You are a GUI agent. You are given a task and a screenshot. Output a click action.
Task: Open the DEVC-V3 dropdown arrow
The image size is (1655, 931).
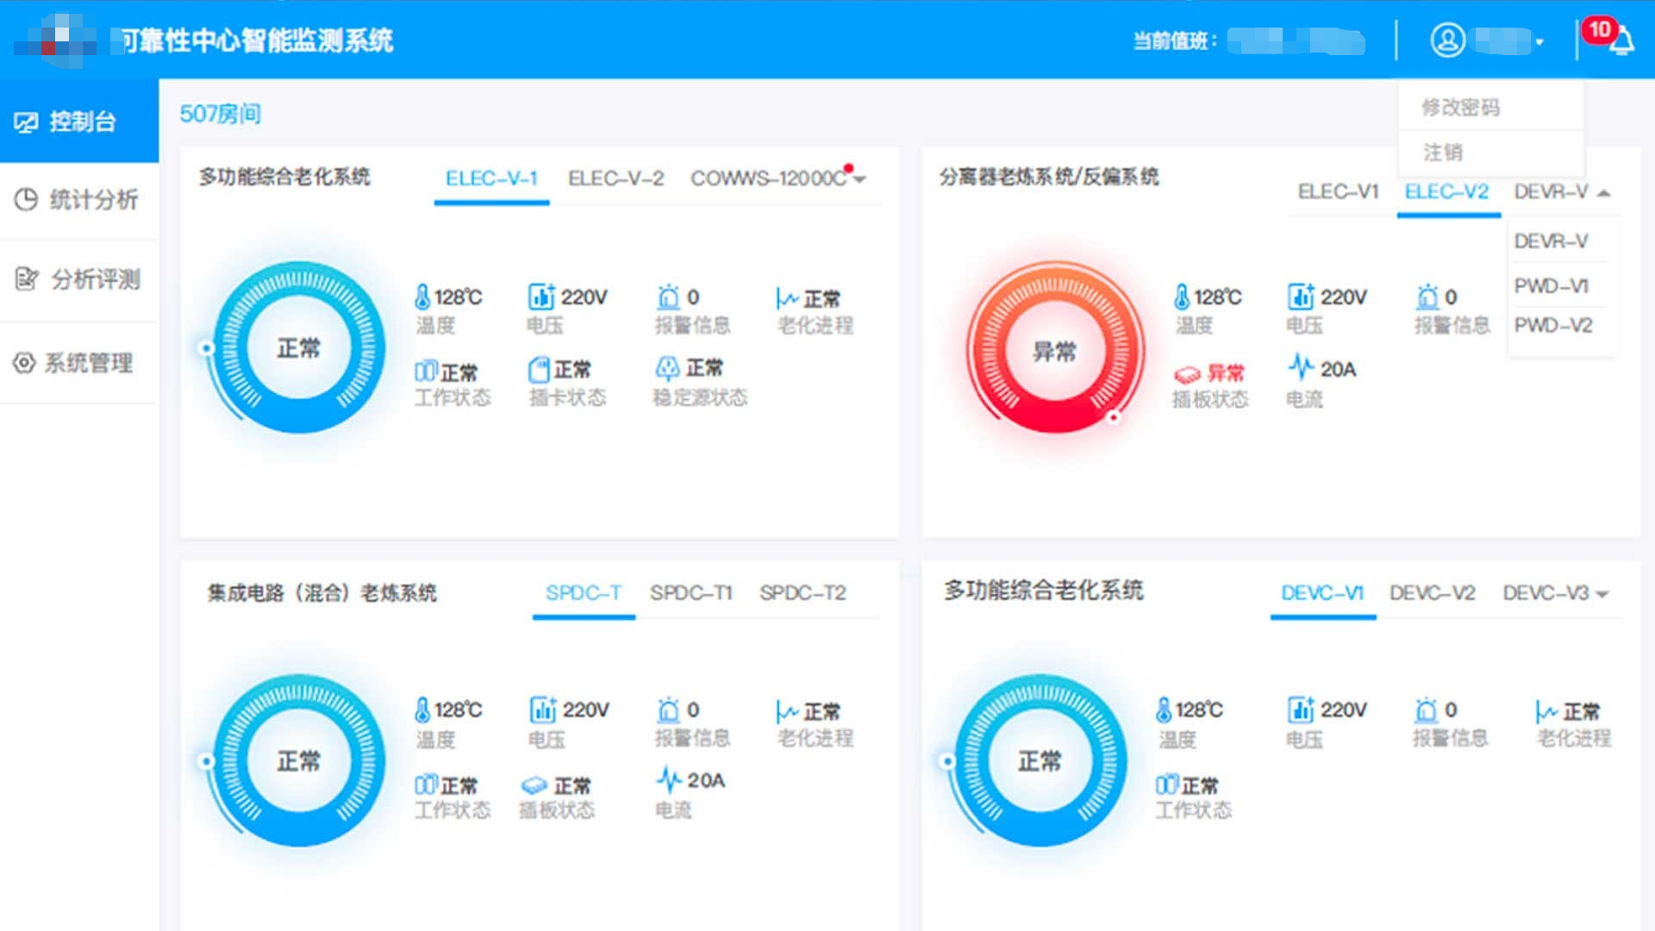(x=1603, y=595)
